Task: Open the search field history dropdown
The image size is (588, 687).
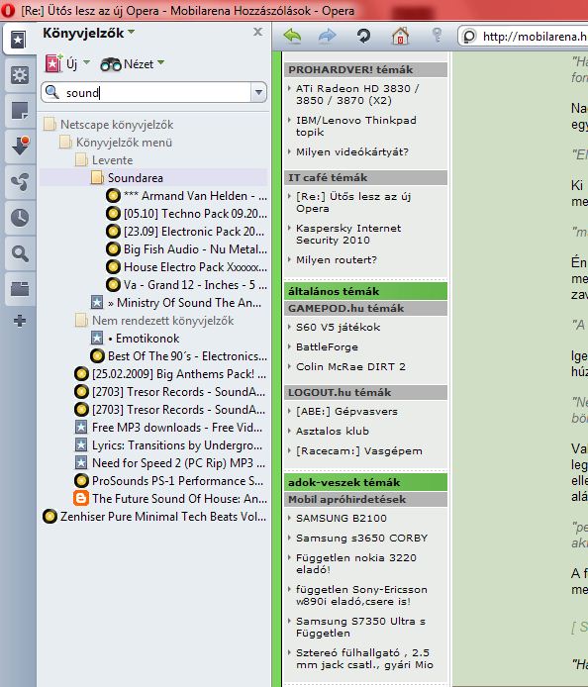Action: (x=258, y=92)
